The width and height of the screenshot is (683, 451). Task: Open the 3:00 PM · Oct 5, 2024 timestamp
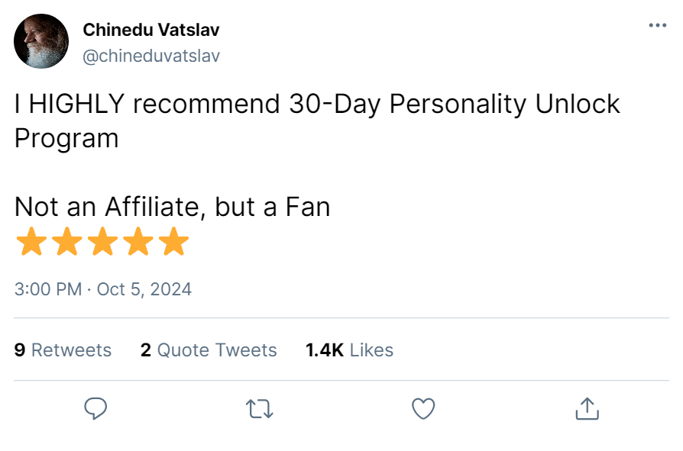click(x=103, y=289)
